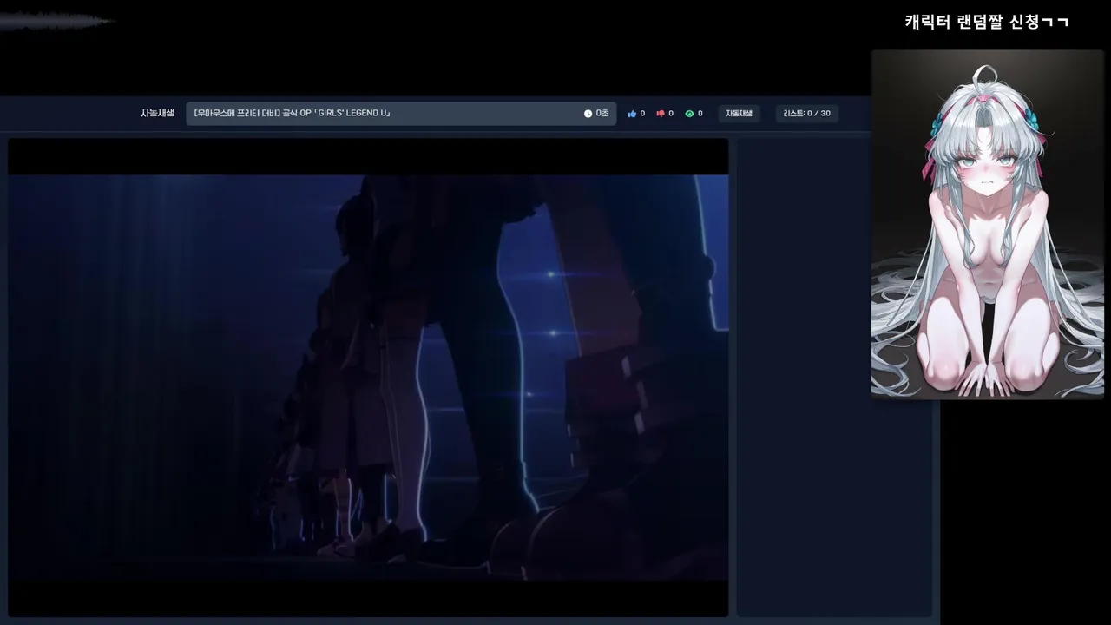Click the 0초 elapsed time text

click(602, 114)
